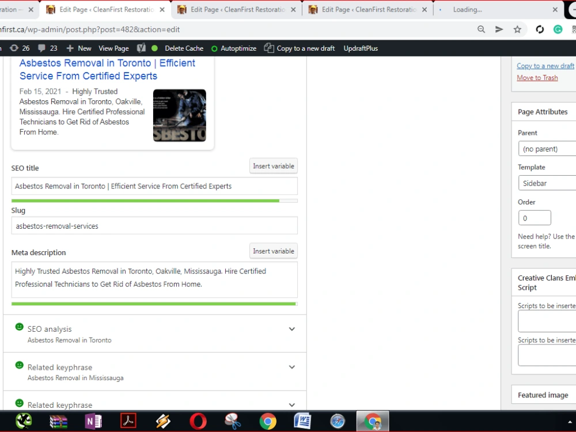Click the black circular arrow extension icon
The width and height of the screenshot is (576, 432).
pos(540,29)
